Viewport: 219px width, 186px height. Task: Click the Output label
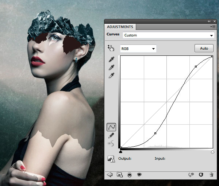(x=125, y=159)
